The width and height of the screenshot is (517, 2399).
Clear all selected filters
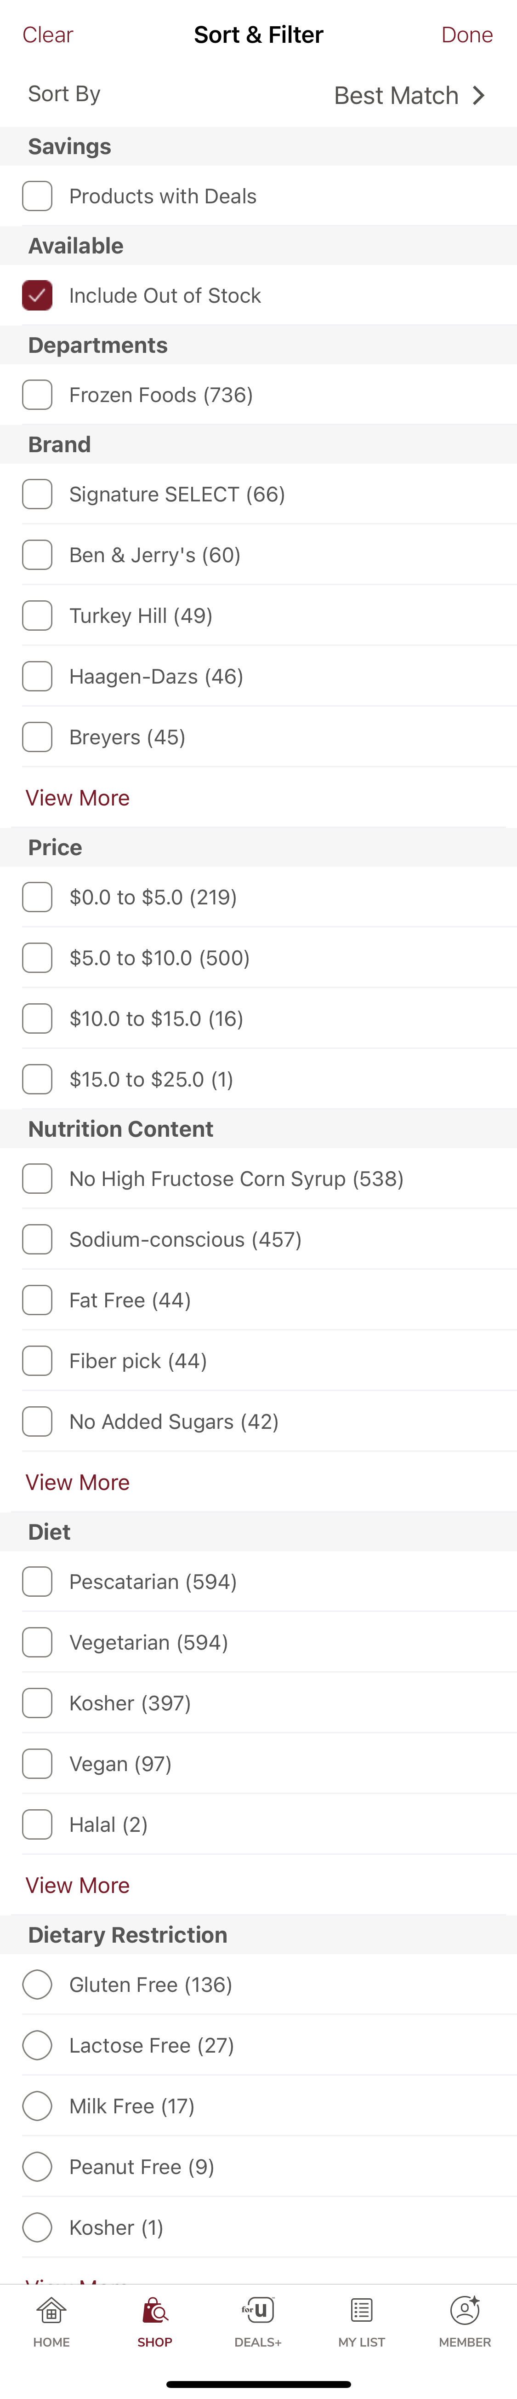coord(47,35)
